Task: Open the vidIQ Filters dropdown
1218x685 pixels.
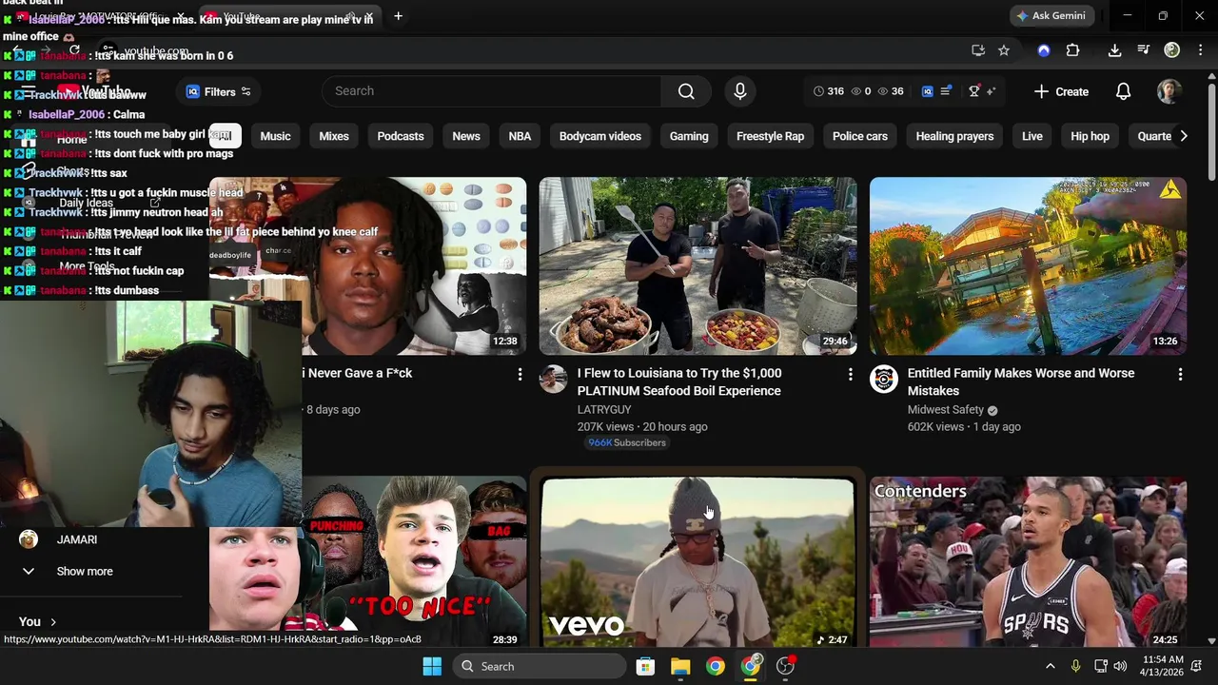Action: click(x=219, y=91)
